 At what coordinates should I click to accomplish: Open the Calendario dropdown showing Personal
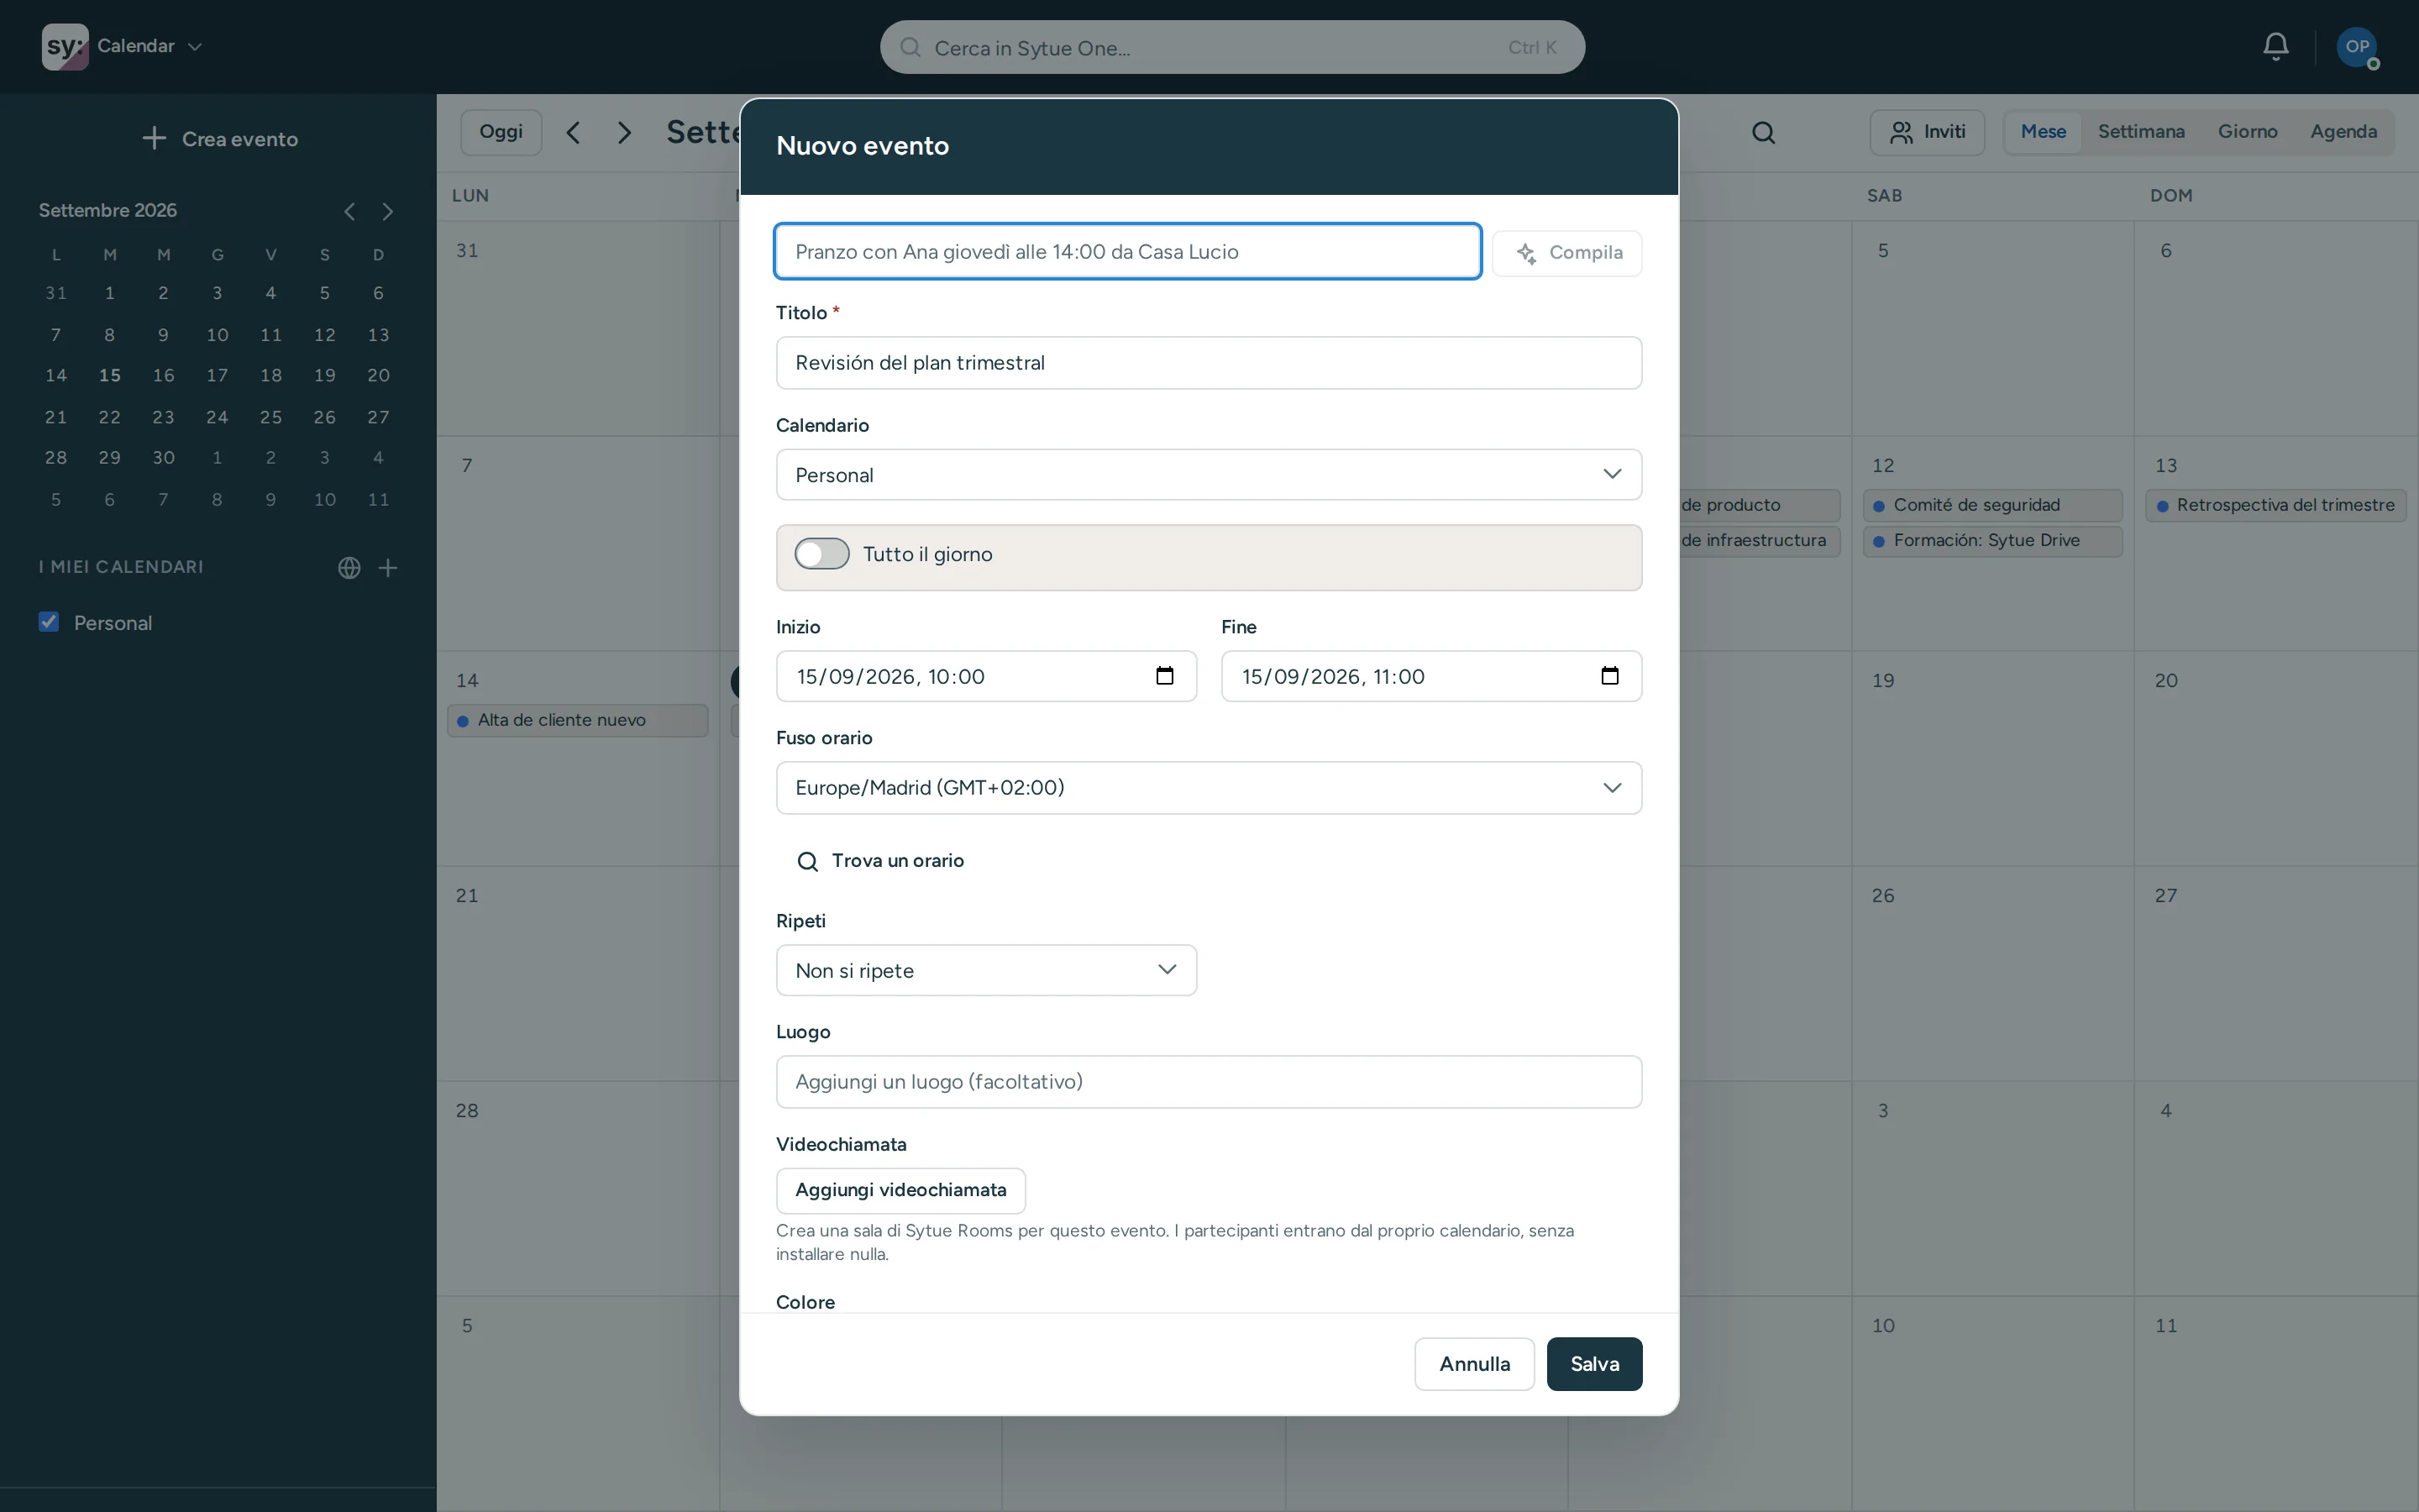tap(1209, 475)
